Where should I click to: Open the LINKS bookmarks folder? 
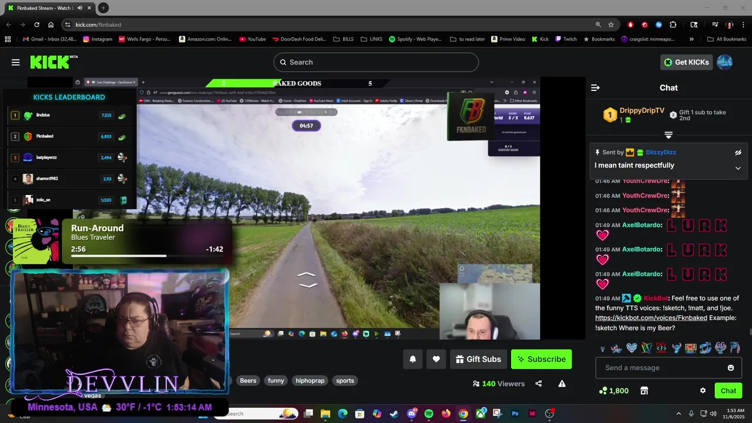[x=371, y=39]
